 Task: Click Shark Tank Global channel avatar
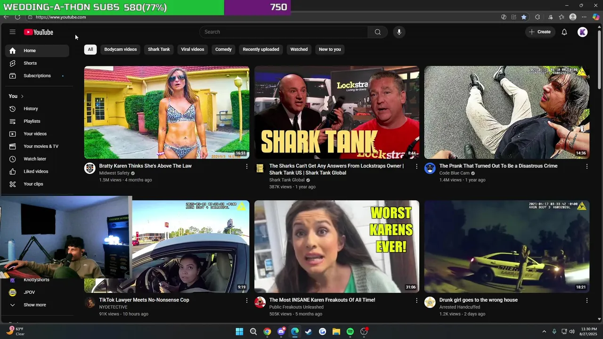click(260, 169)
